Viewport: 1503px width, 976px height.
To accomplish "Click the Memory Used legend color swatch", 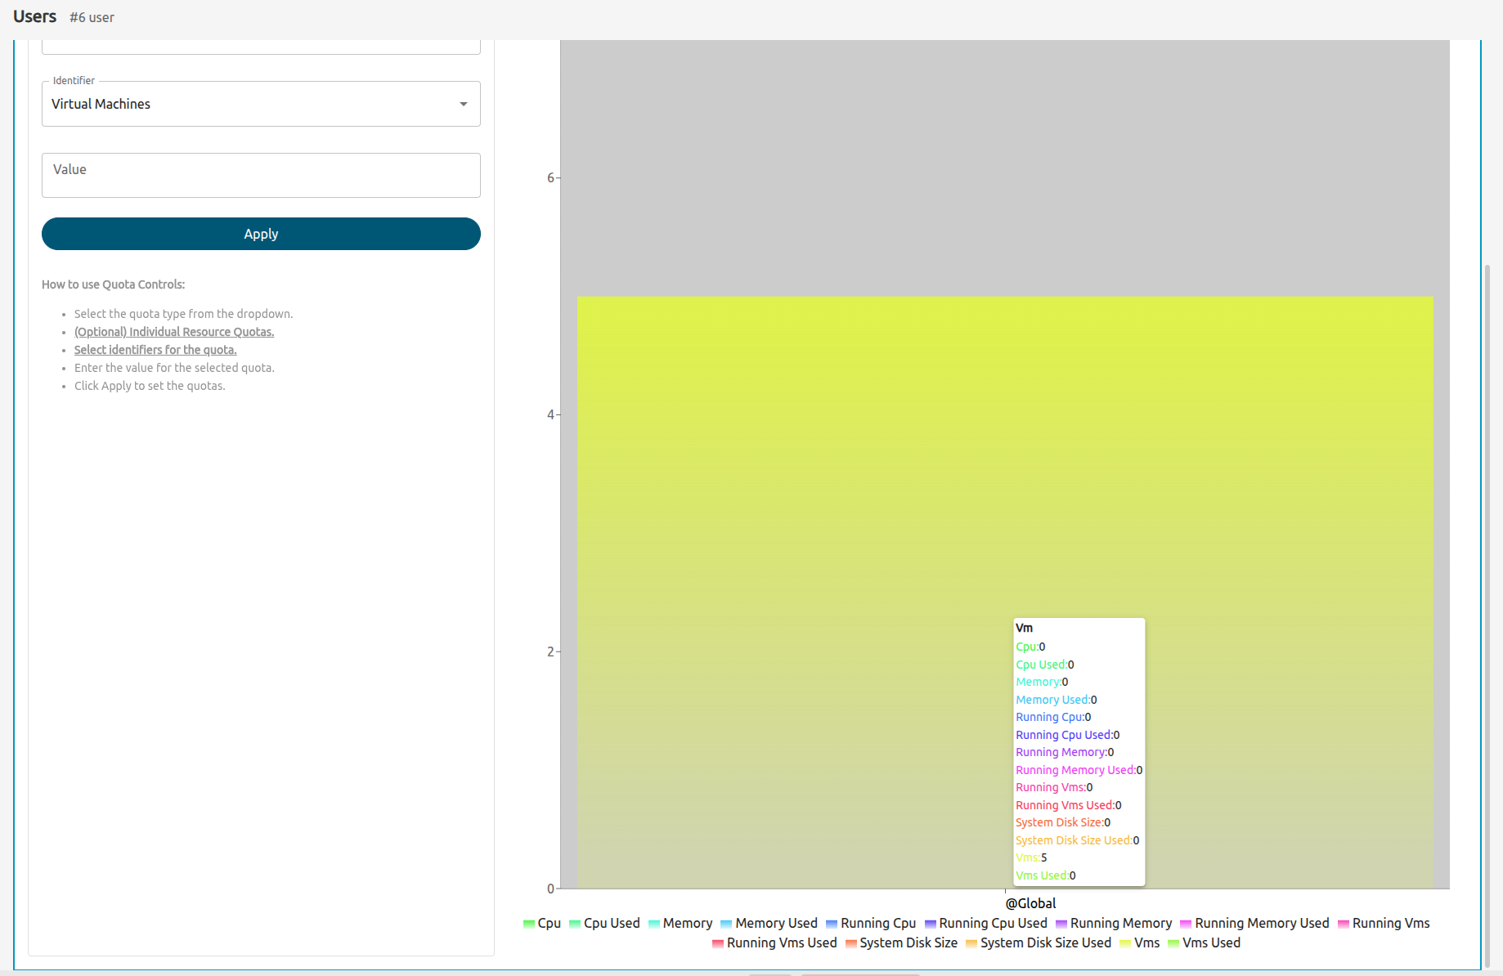I will (x=726, y=924).
